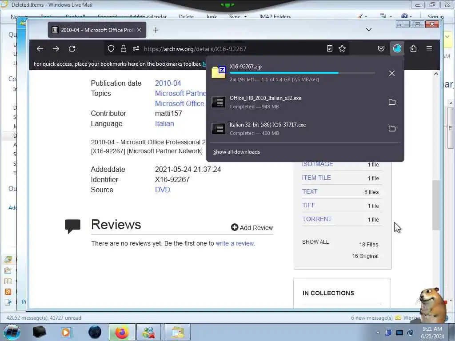The height and width of the screenshot is (341, 455).
Task: Open a new tab with plus button
Action: [156, 30]
